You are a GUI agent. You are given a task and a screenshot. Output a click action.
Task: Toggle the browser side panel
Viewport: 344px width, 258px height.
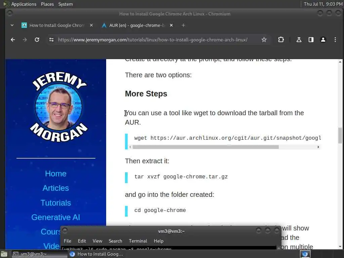pyautogui.click(x=311, y=40)
